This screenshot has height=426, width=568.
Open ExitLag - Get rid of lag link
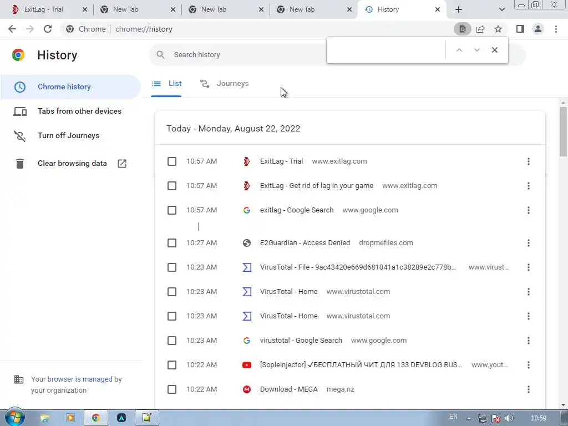[x=317, y=186]
